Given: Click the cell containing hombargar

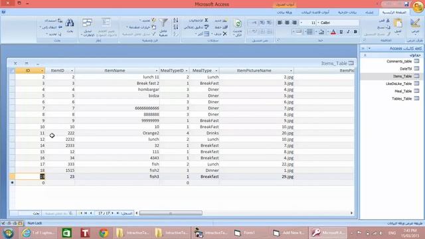Looking at the screenshot, I should (x=117, y=90).
